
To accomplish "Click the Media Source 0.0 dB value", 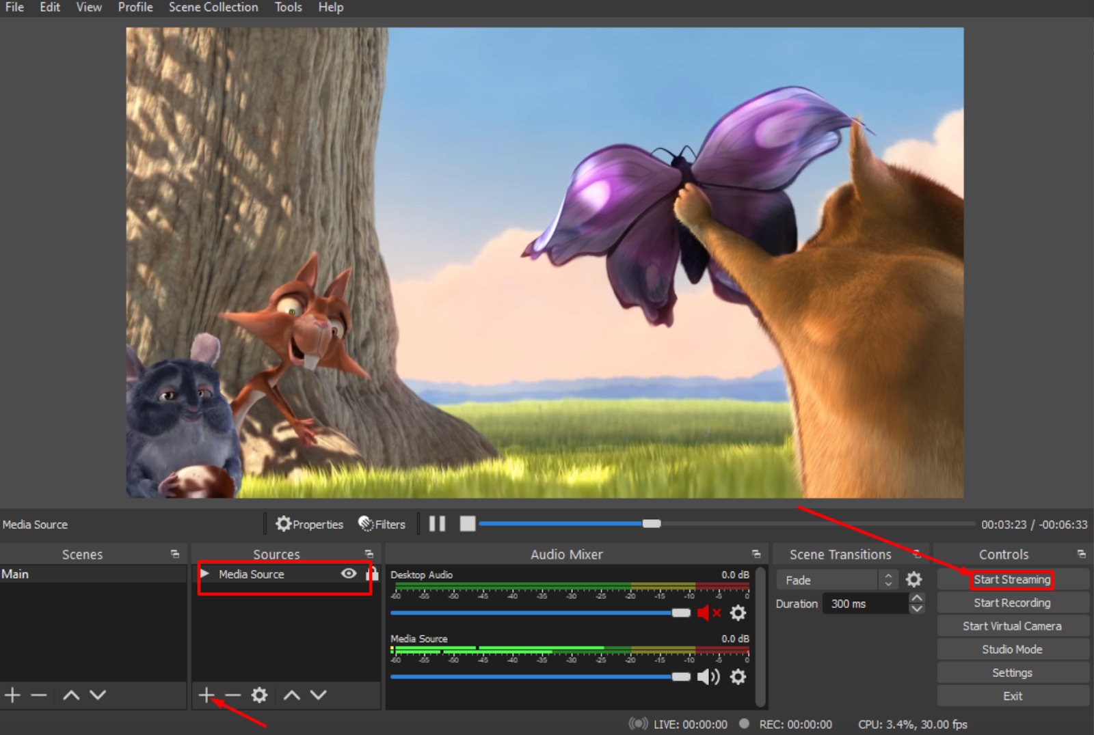I will click(x=735, y=639).
